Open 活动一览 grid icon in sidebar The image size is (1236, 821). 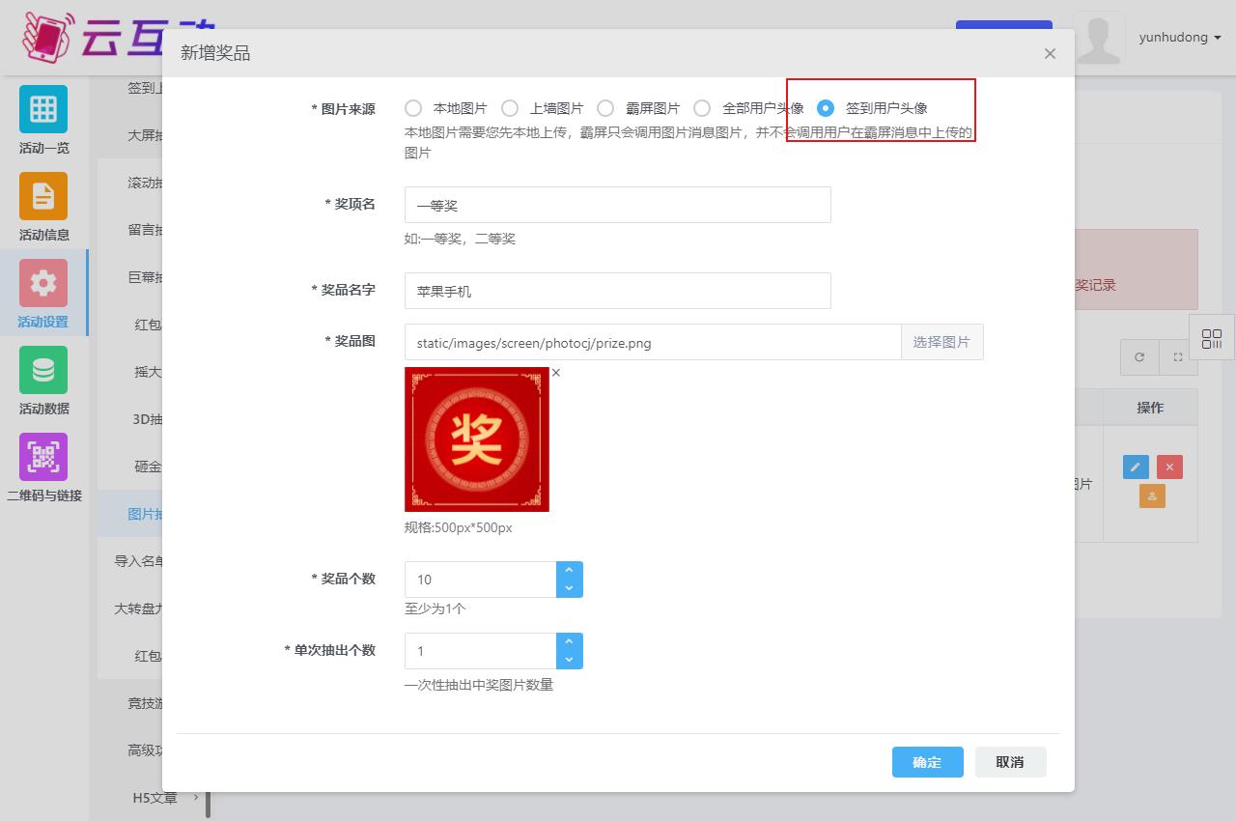tap(43, 109)
